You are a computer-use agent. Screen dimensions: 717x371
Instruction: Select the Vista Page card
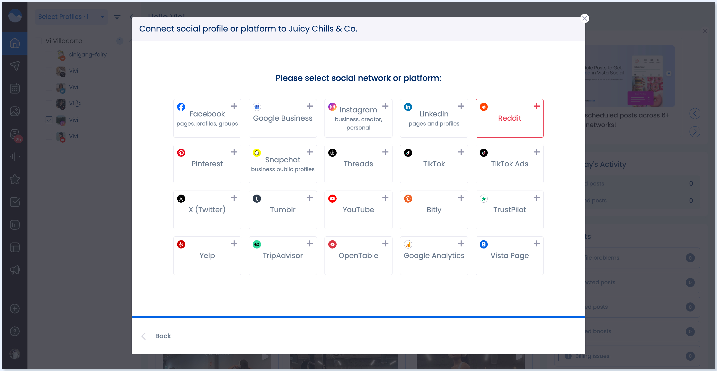[x=509, y=255]
